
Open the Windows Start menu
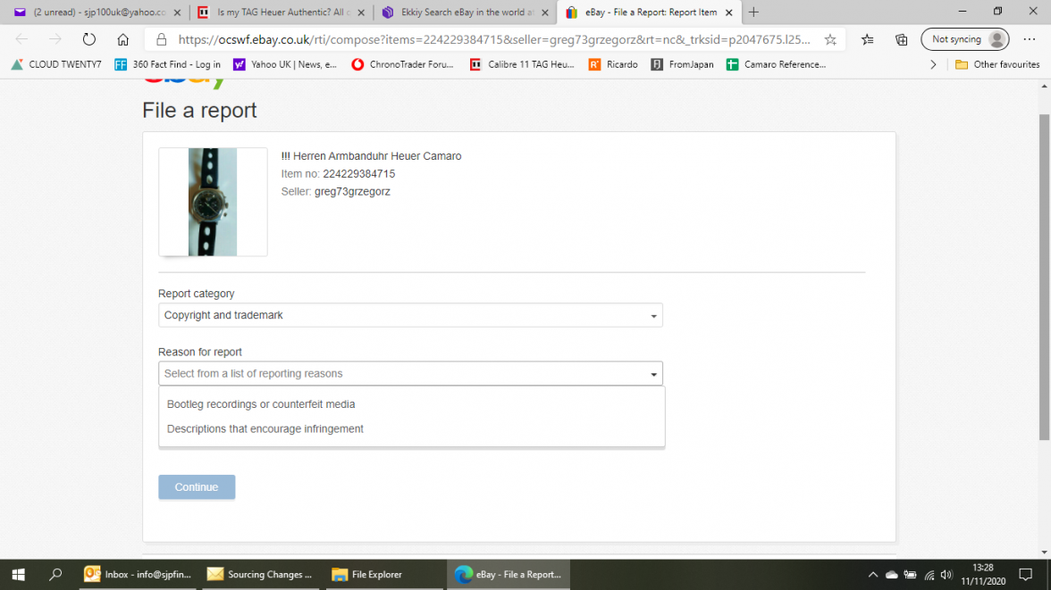point(18,575)
